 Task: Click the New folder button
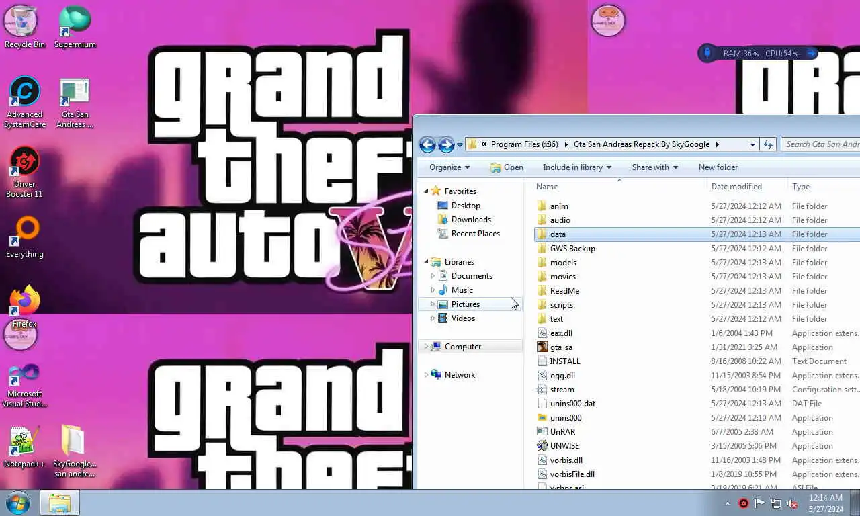click(718, 167)
